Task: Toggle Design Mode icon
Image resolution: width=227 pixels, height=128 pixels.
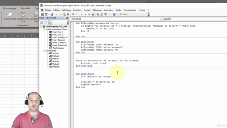Action: (93, 14)
